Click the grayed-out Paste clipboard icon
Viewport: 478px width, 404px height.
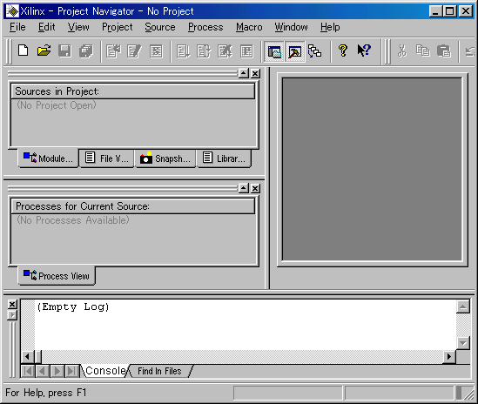point(443,50)
